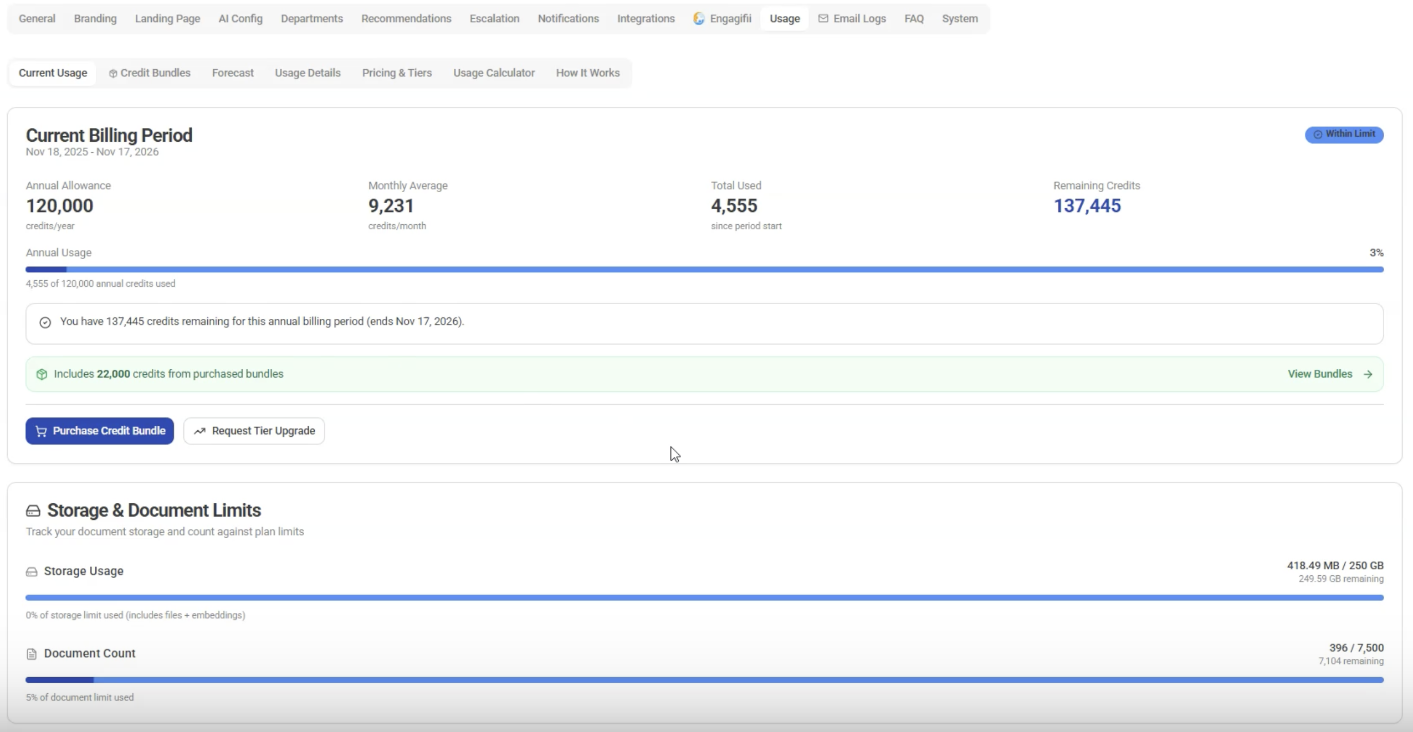Click the green package icon in bundles banner
The width and height of the screenshot is (1413, 732).
click(42, 374)
